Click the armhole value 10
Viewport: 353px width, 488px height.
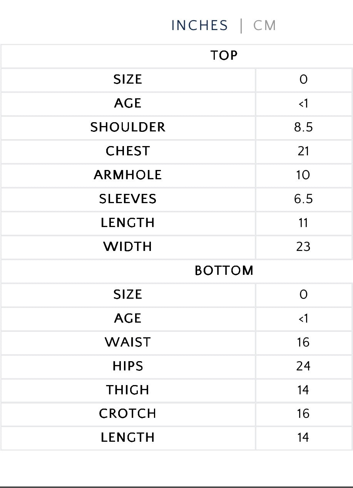tap(303, 175)
